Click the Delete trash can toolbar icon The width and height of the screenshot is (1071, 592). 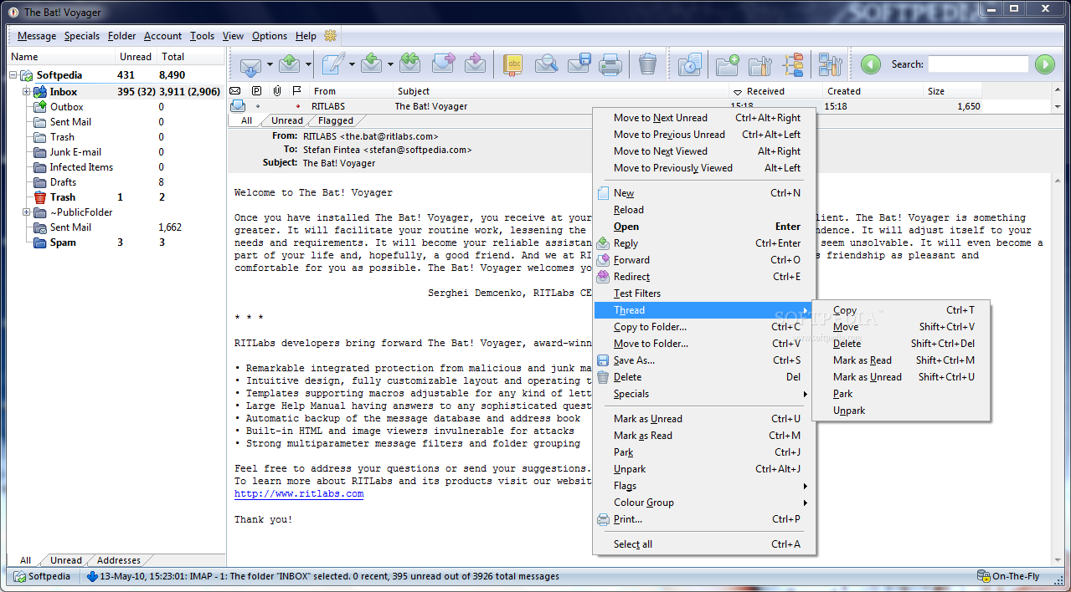tap(647, 64)
